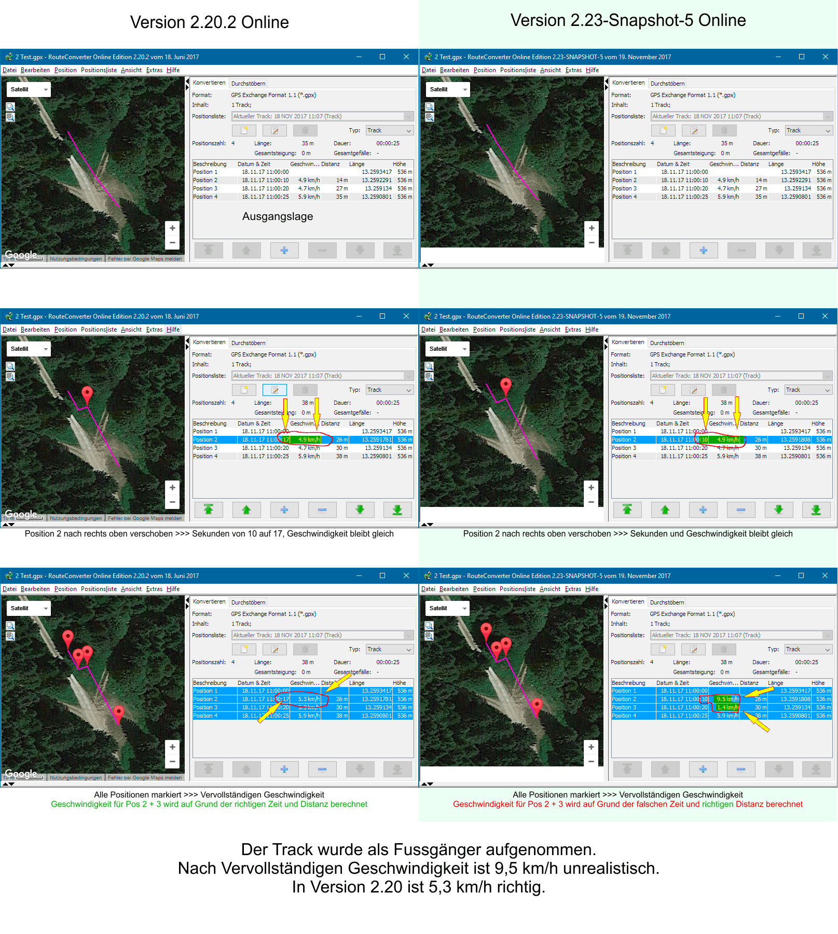Remove position with minus icon, three-marker 2.23 window
838x934 pixels.
[x=740, y=770]
